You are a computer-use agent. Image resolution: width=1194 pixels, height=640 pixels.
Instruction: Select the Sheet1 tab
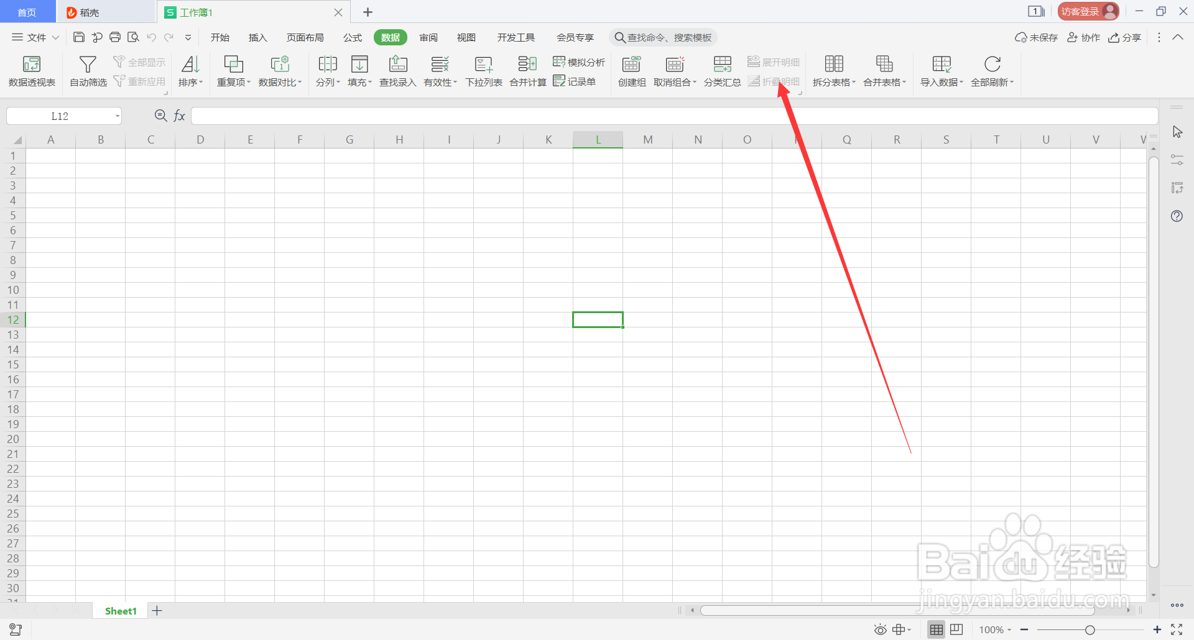pos(121,611)
